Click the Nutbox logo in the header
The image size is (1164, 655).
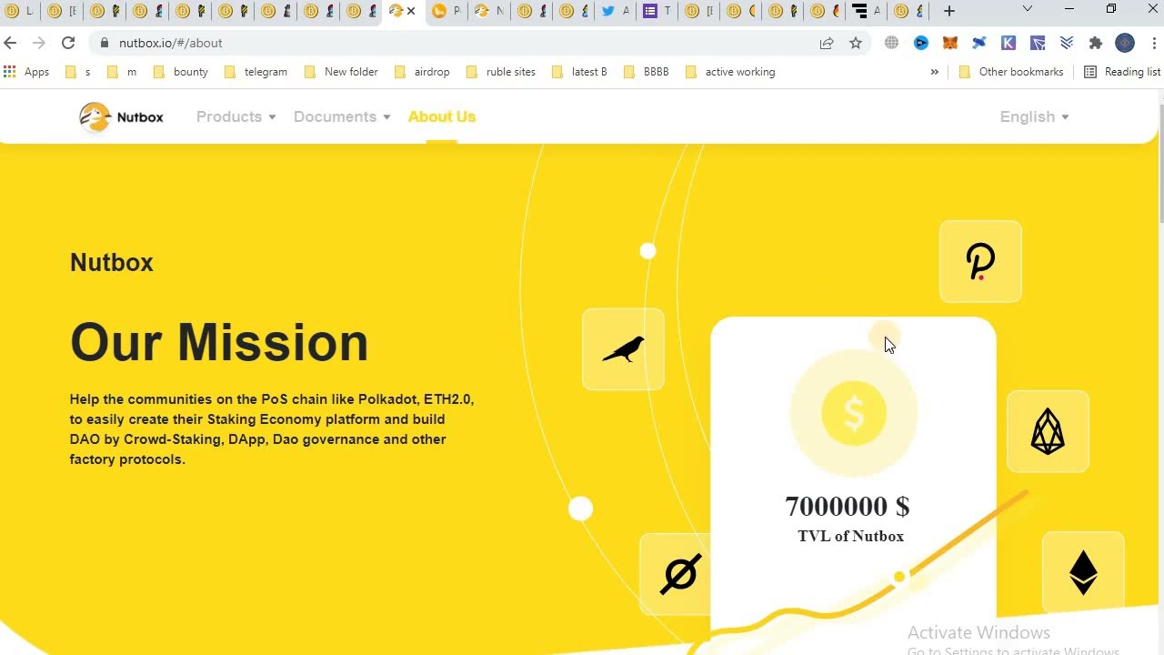tap(121, 116)
